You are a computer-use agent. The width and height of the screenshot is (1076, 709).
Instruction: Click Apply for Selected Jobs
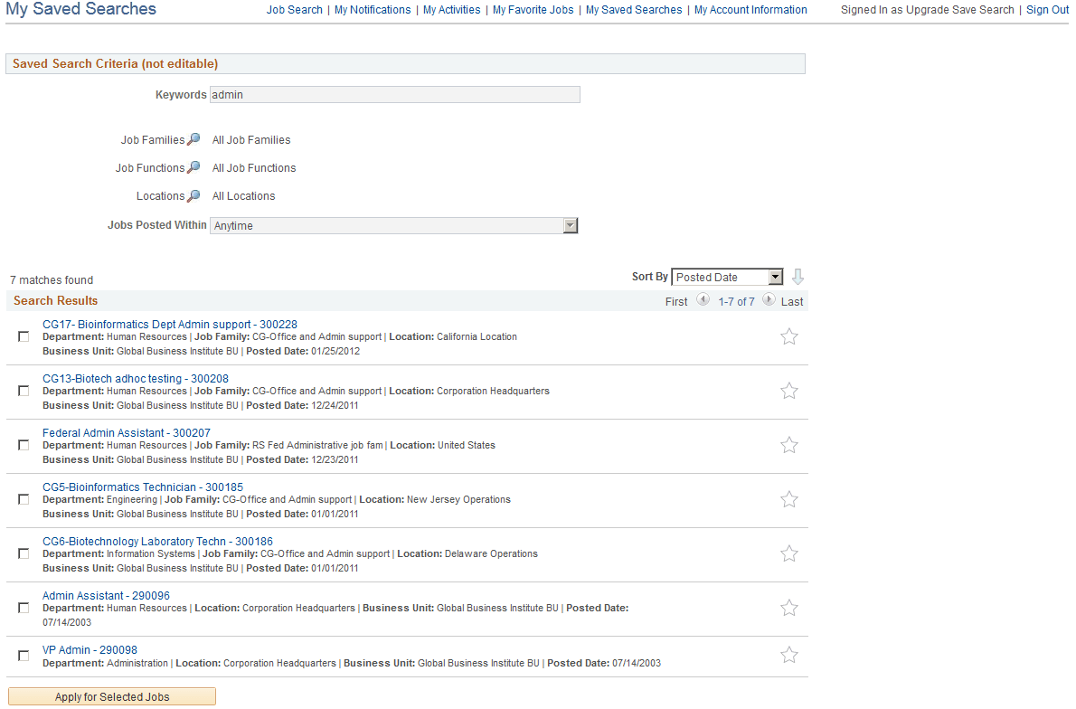[x=111, y=695]
